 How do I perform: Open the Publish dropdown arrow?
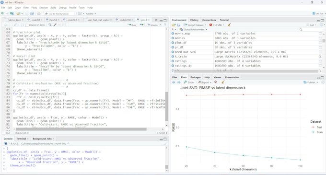point(318,82)
